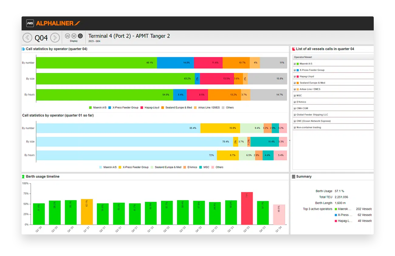Click the berth usage timeline icon
Viewport: 395px width, 256px height.
pos(24,177)
